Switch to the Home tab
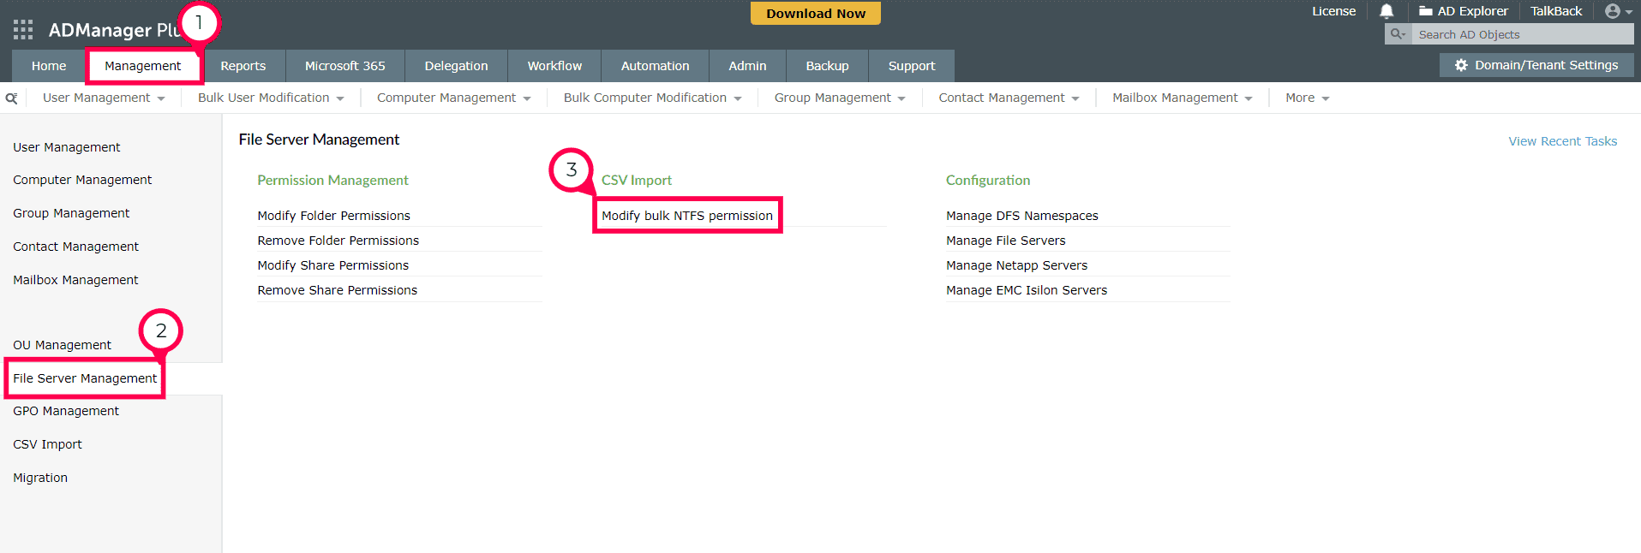 tap(49, 66)
